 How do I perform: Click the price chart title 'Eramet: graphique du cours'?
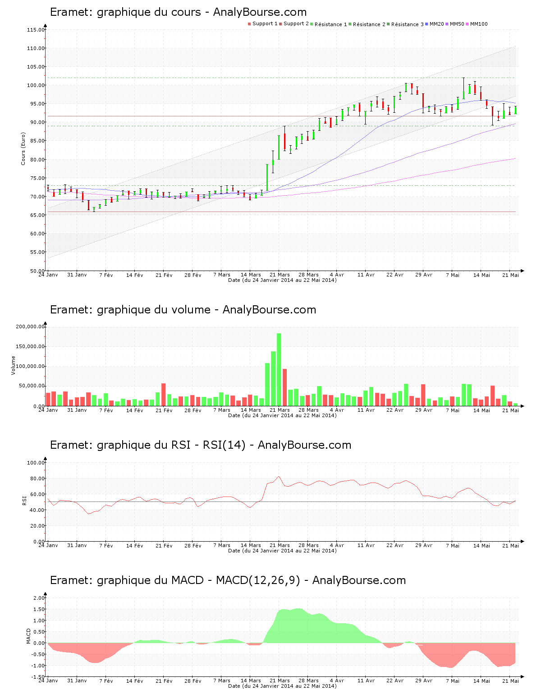[x=125, y=12]
